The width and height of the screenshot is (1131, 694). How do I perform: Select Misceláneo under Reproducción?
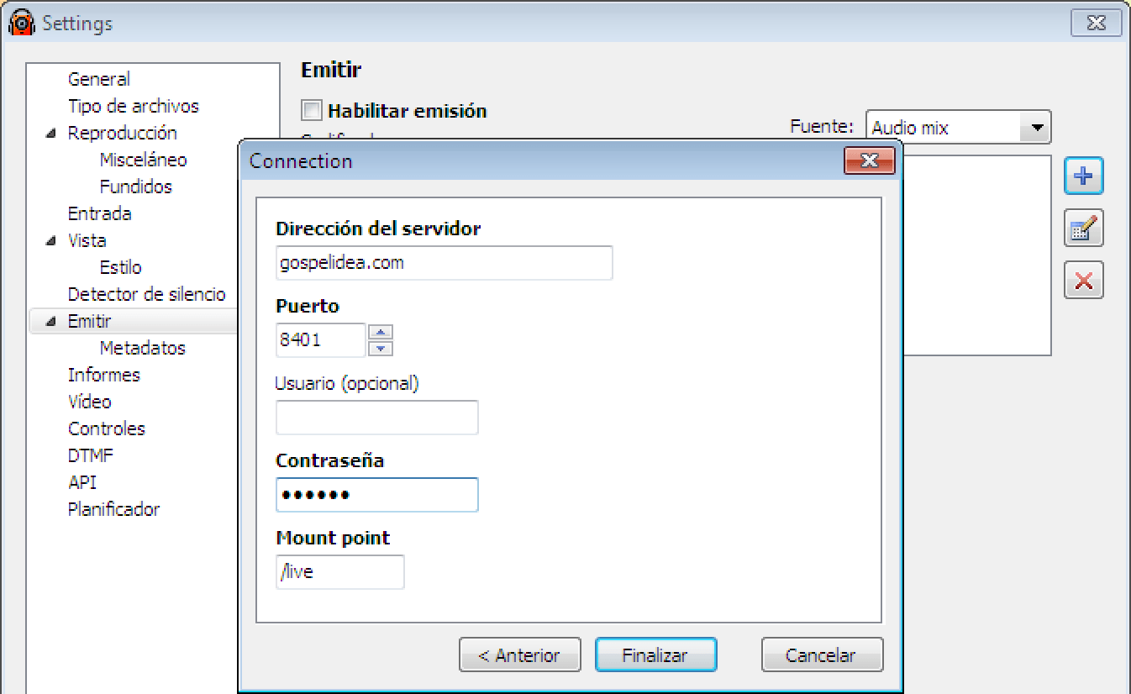143,160
